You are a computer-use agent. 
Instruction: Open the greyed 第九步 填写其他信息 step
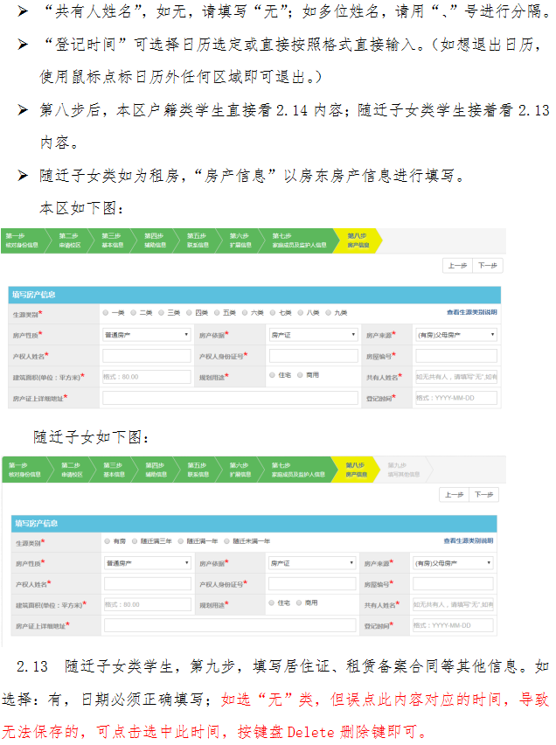tap(404, 470)
